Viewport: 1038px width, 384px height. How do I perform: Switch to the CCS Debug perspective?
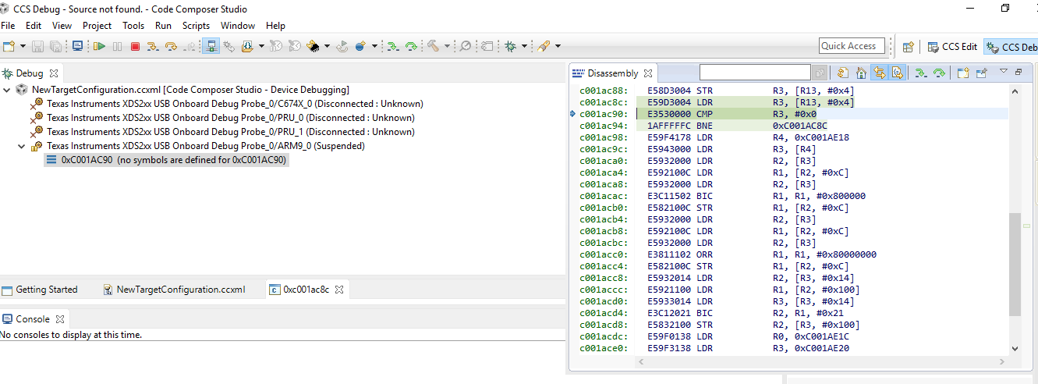coord(1012,47)
